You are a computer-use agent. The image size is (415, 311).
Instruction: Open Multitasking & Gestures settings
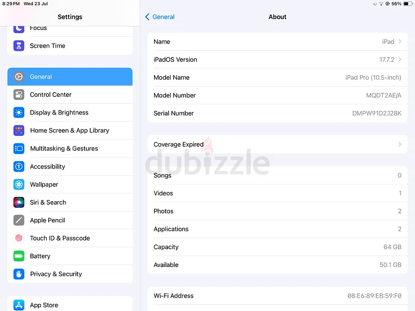(x=70, y=148)
